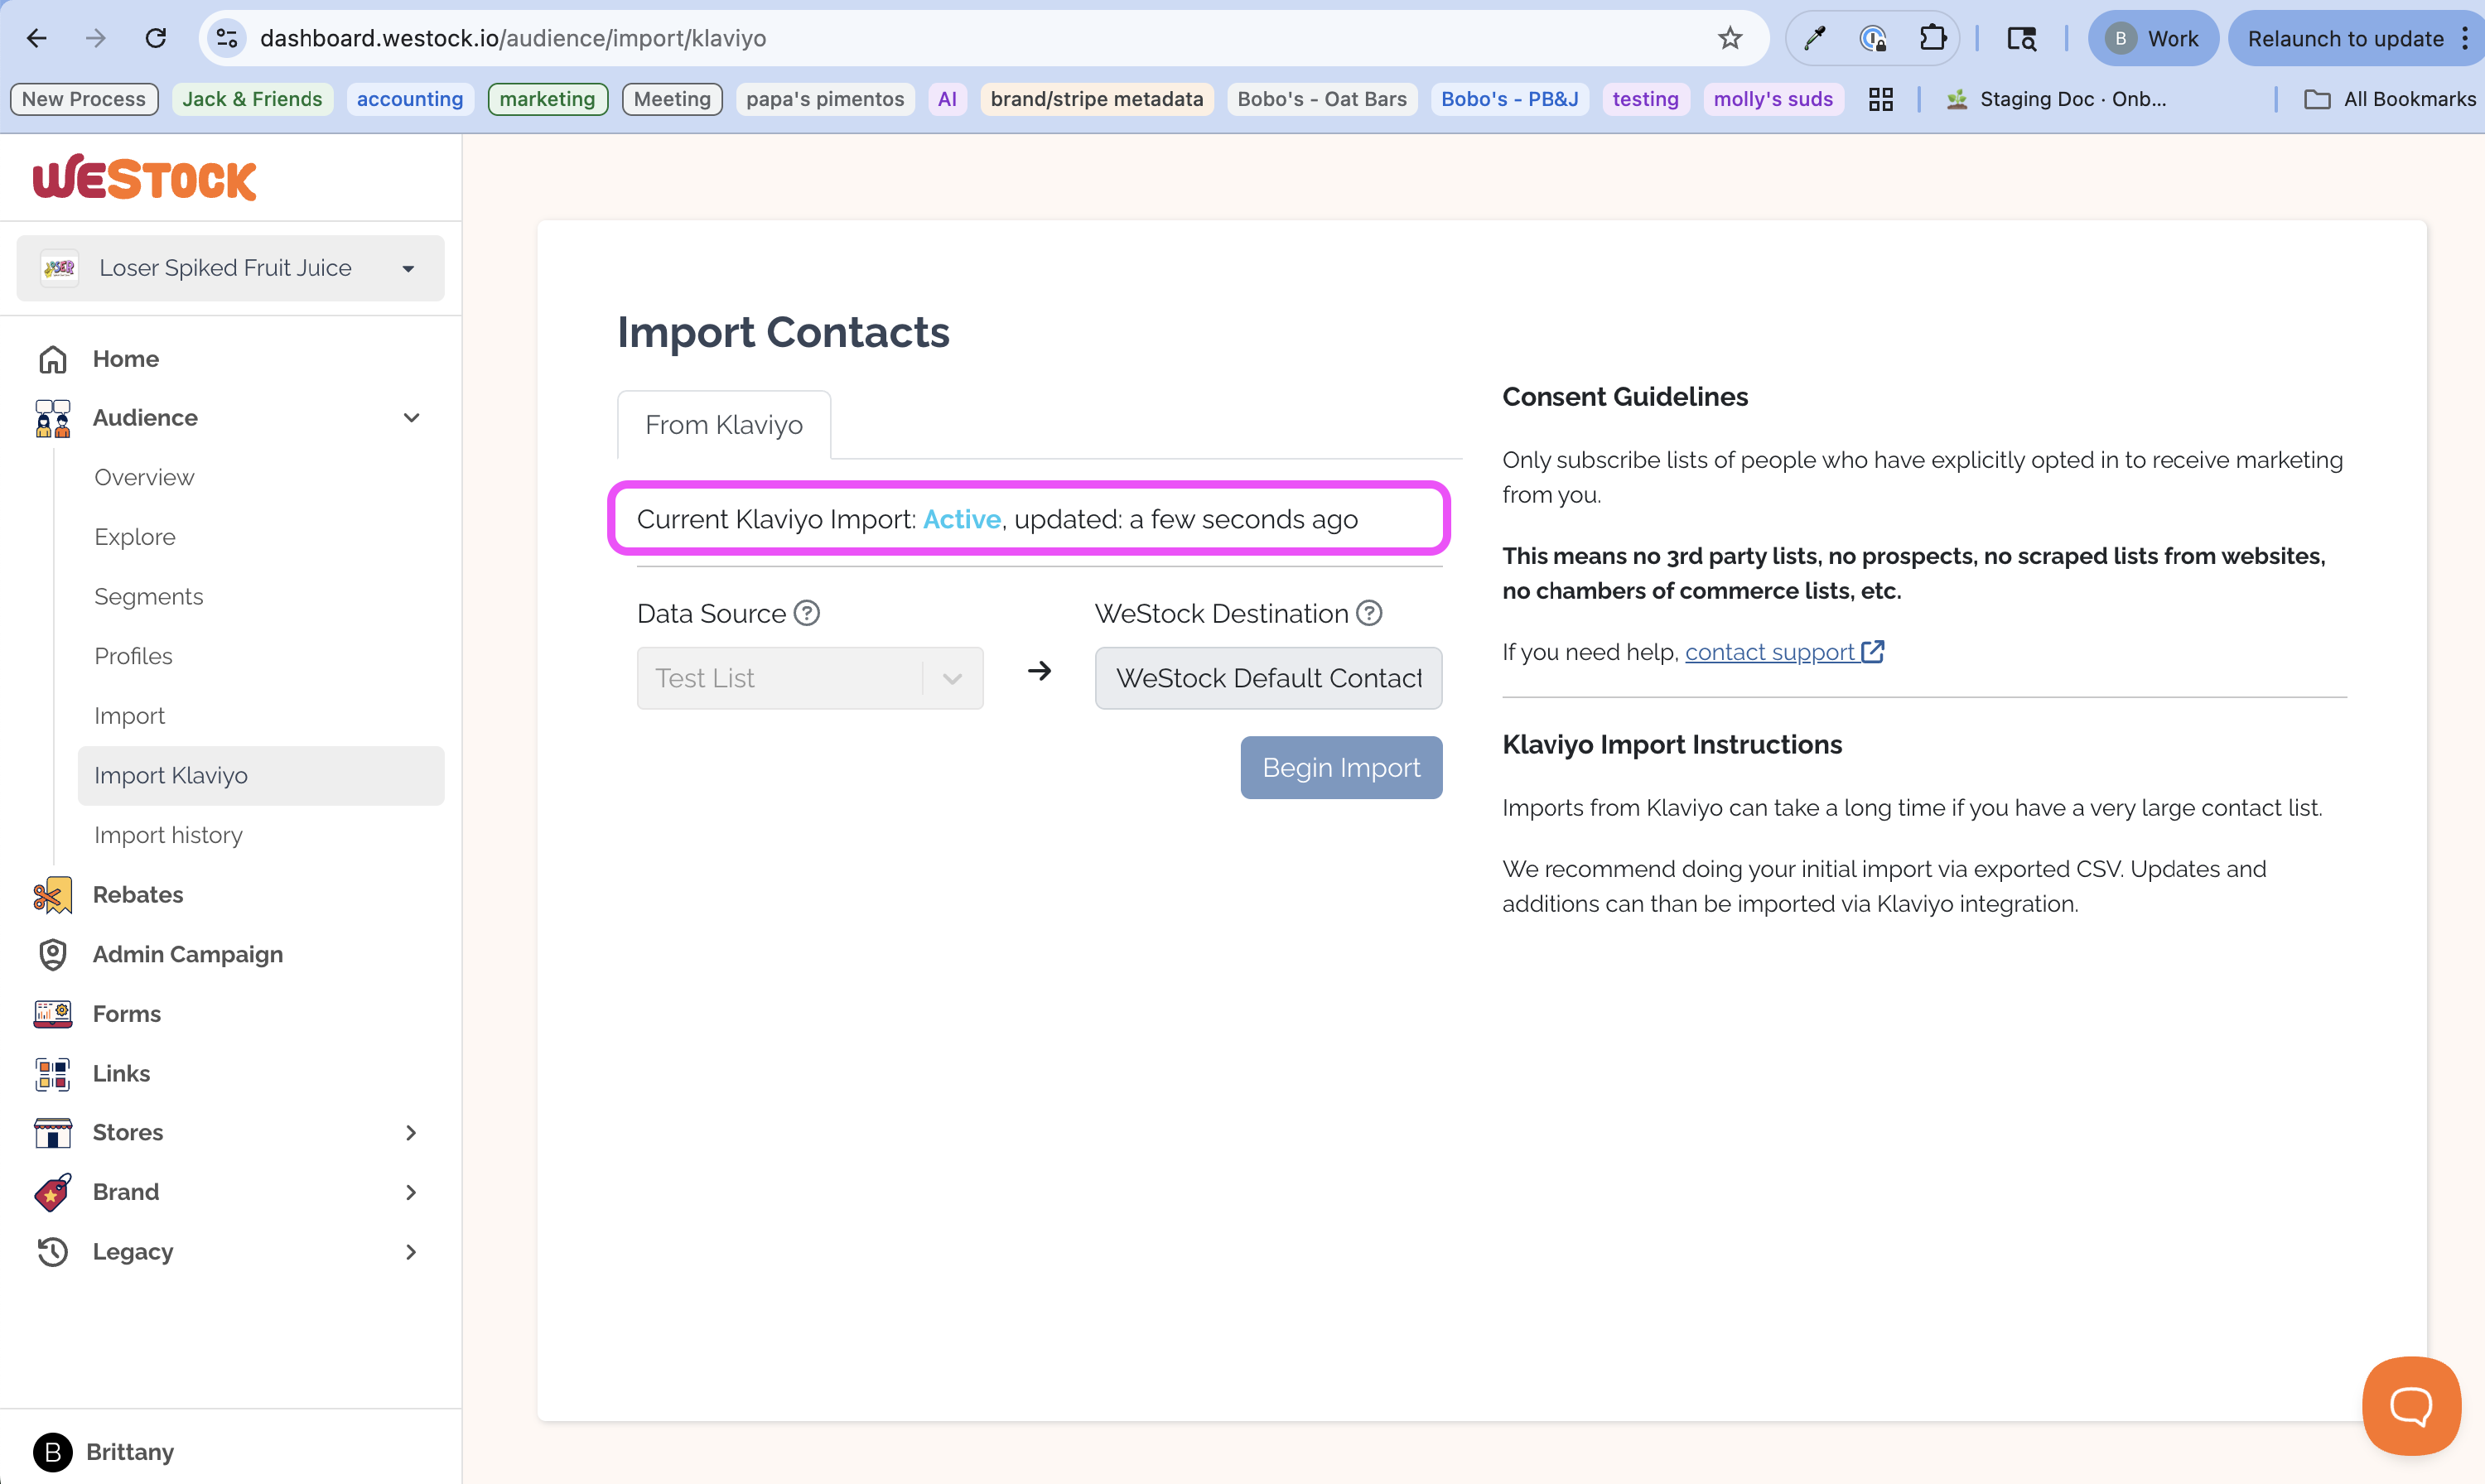
Task: Click the search tabs/media icon
Action: coord(2021,38)
